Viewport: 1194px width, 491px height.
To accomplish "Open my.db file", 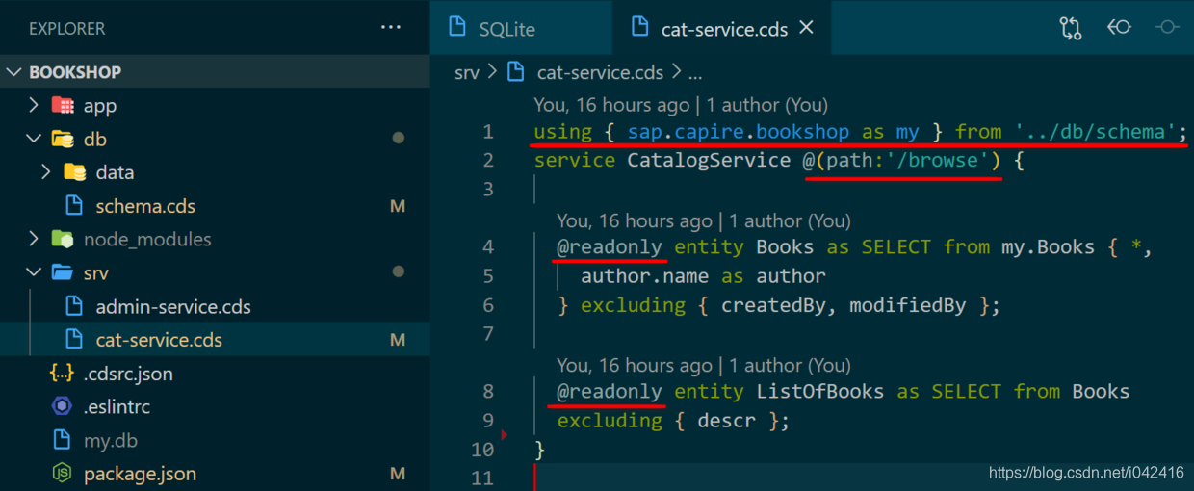I will coord(111,441).
